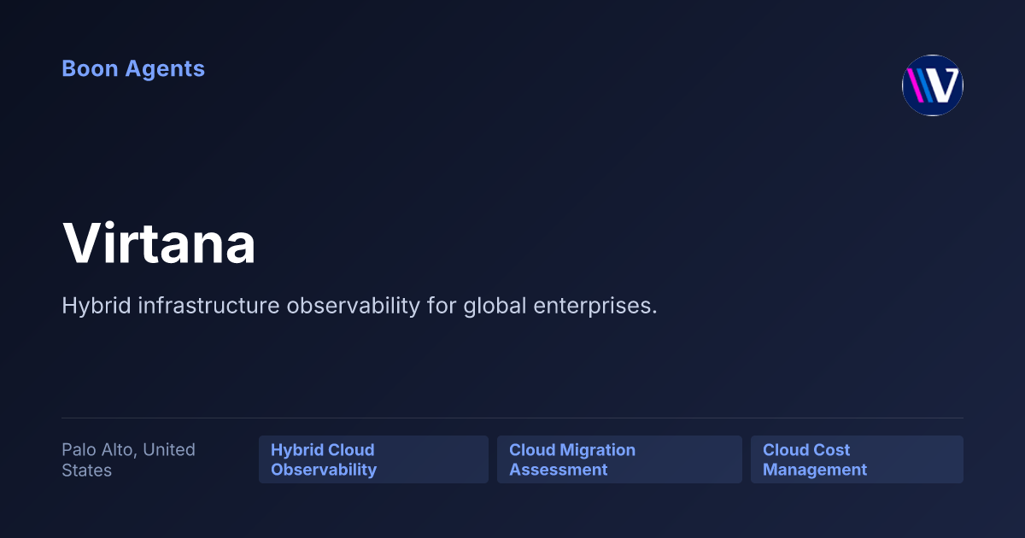Viewport: 1025px width, 538px height.
Task: Click the Hybrid Cloud Observability tag
Action: (x=373, y=459)
